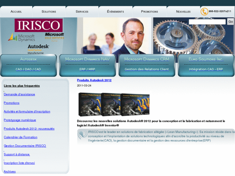The image size is (235, 176).
Task: Open the Autodesk panel heading link
Action: [x=28, y=59]
